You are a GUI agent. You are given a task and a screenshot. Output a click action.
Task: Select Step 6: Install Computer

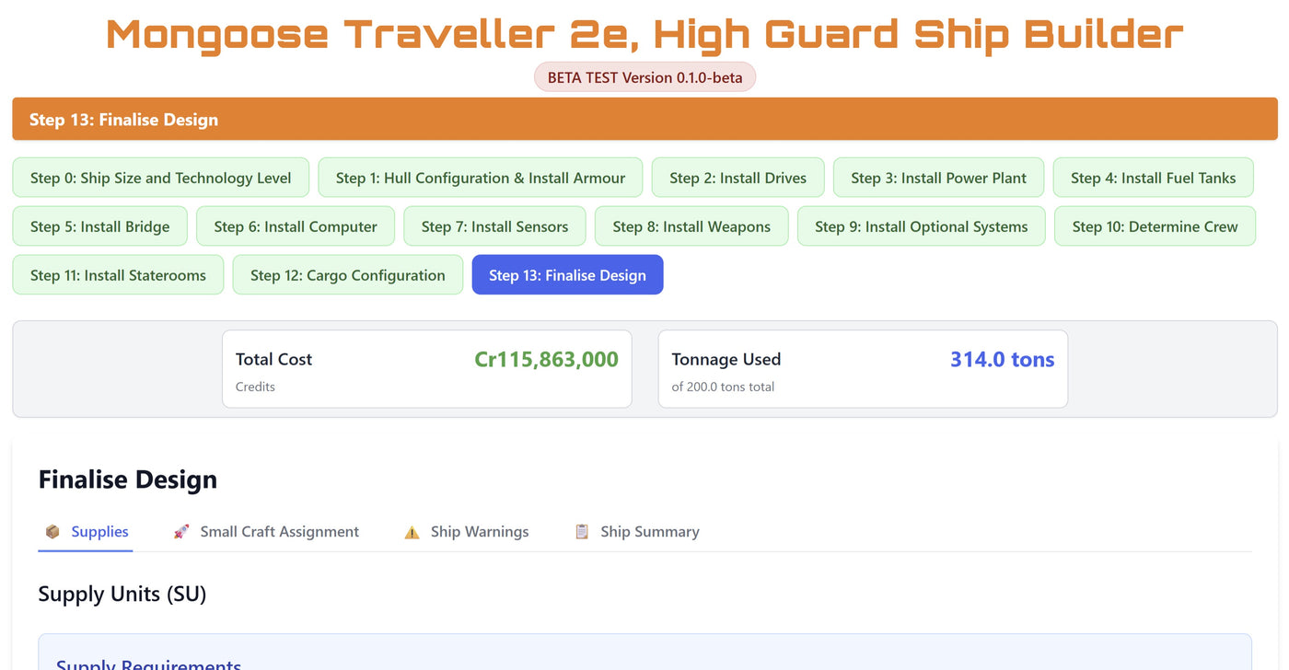[295, 226]
